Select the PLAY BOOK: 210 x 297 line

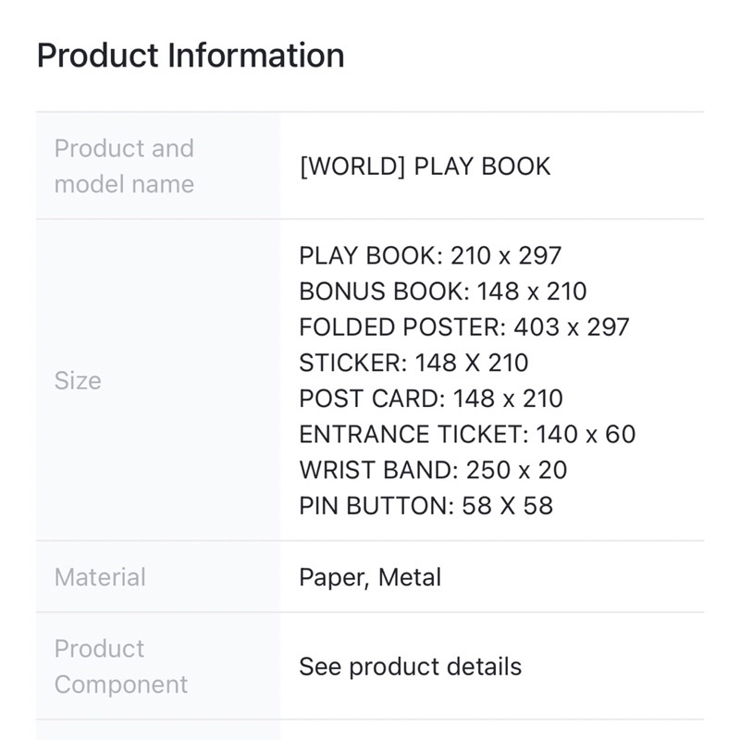point(430,255)
